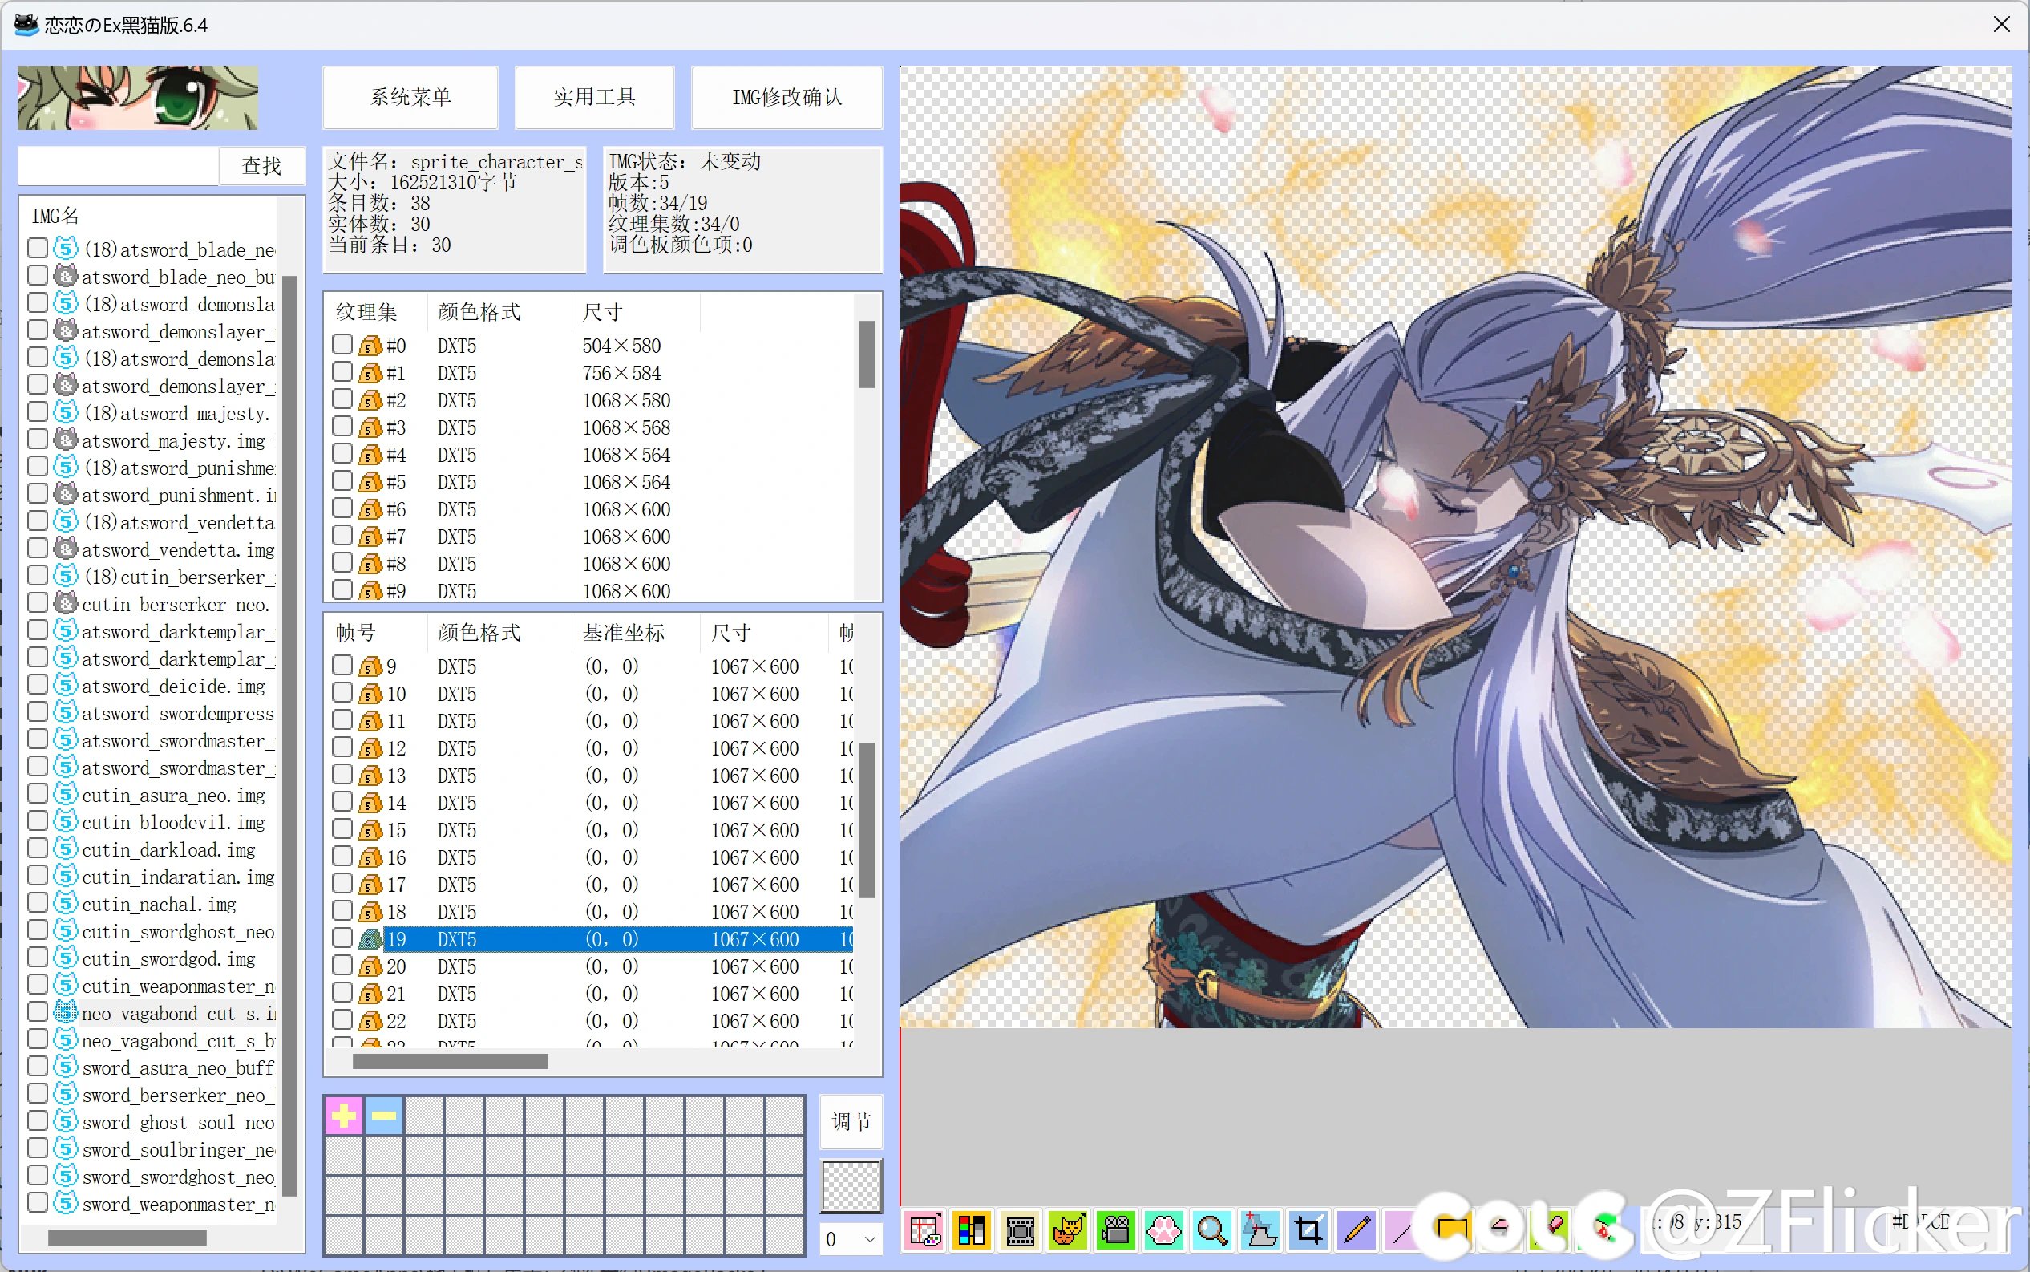The height and width of the screenshot is (1272, 2030).
Task: Open the 系统菜单 menu
Action: [410, 97]
